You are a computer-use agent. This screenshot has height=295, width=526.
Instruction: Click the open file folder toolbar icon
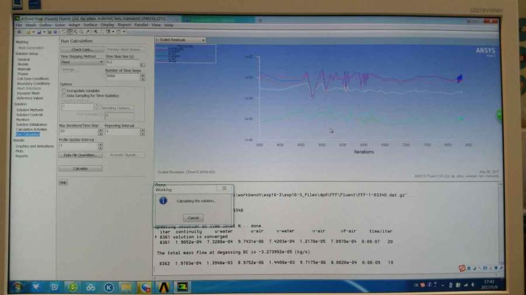(x=28, y=32)
